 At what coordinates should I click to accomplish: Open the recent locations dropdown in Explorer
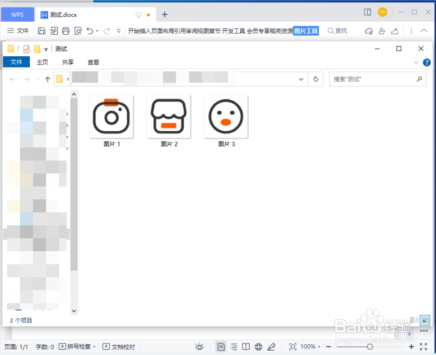[x=38, y=79]
